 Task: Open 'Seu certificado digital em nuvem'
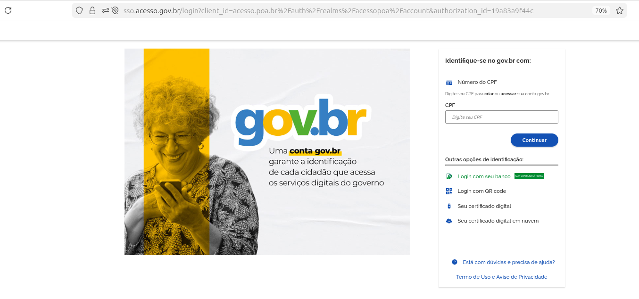(498, 221)
